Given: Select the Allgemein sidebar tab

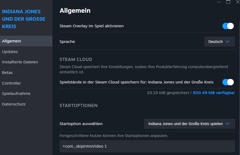Looking at the screenshot, I should point(26,41).
